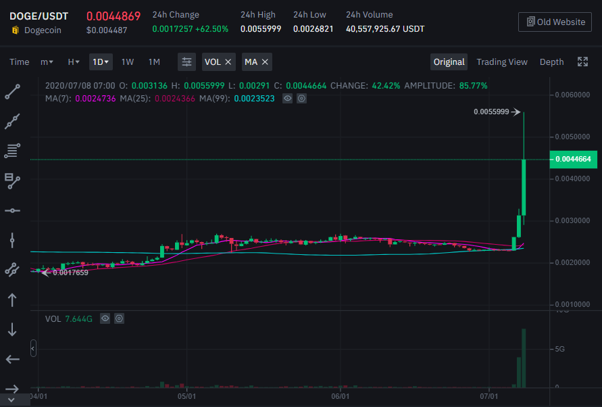Switch to 1W interval
This screenshot has width=602, height=407.
click(x=128, y=62)
